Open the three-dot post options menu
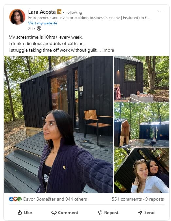Screen dimensions: 171x221 pyautogui.click(x=160, y=11)
